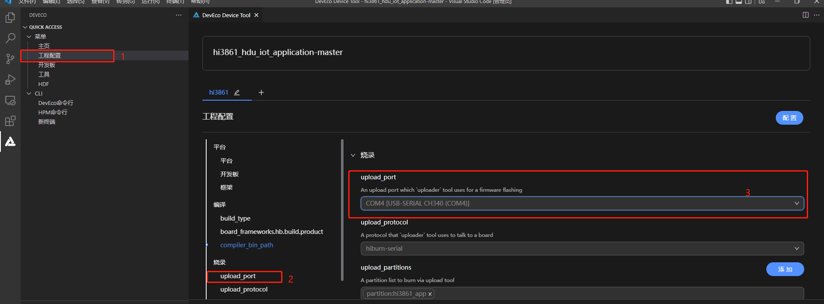Open HDF in the sidebar
Screen dimensions: 824x304
pyautogui.click(x=43, y=84)
